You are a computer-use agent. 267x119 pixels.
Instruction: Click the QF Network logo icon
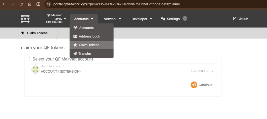[25, 19]
